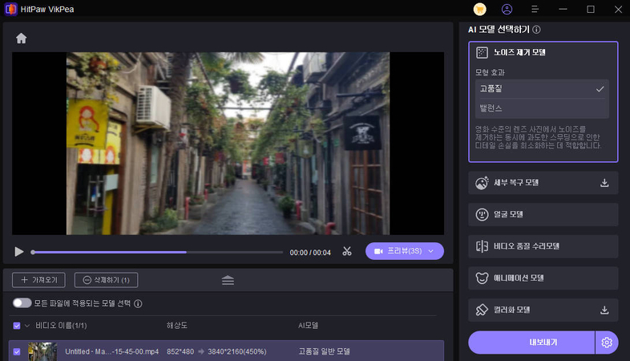Uncheck the Untitled mp4 file checkbox
This screenshot has height=361, width=630.
17,351
